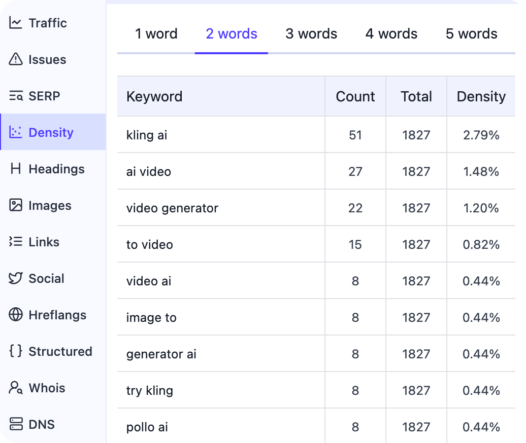Click the count value 51
Screen dimensions: 526x443
(355, 135)
